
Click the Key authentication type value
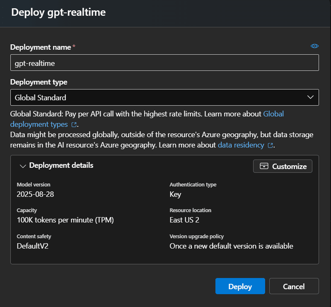[x=175, y=194]
